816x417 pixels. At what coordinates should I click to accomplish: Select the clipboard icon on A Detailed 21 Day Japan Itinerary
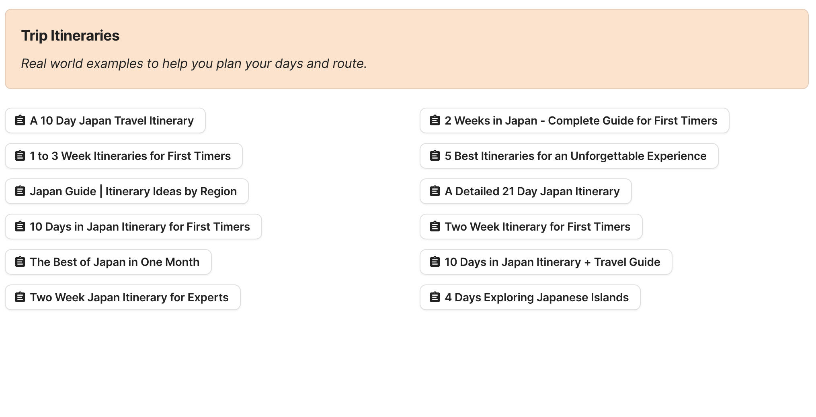(435, 191)
